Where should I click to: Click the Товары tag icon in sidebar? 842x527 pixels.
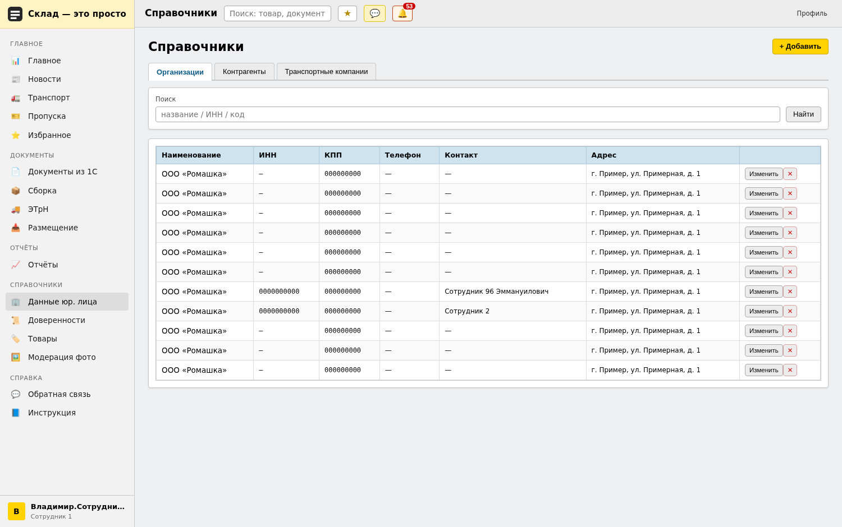16,339
